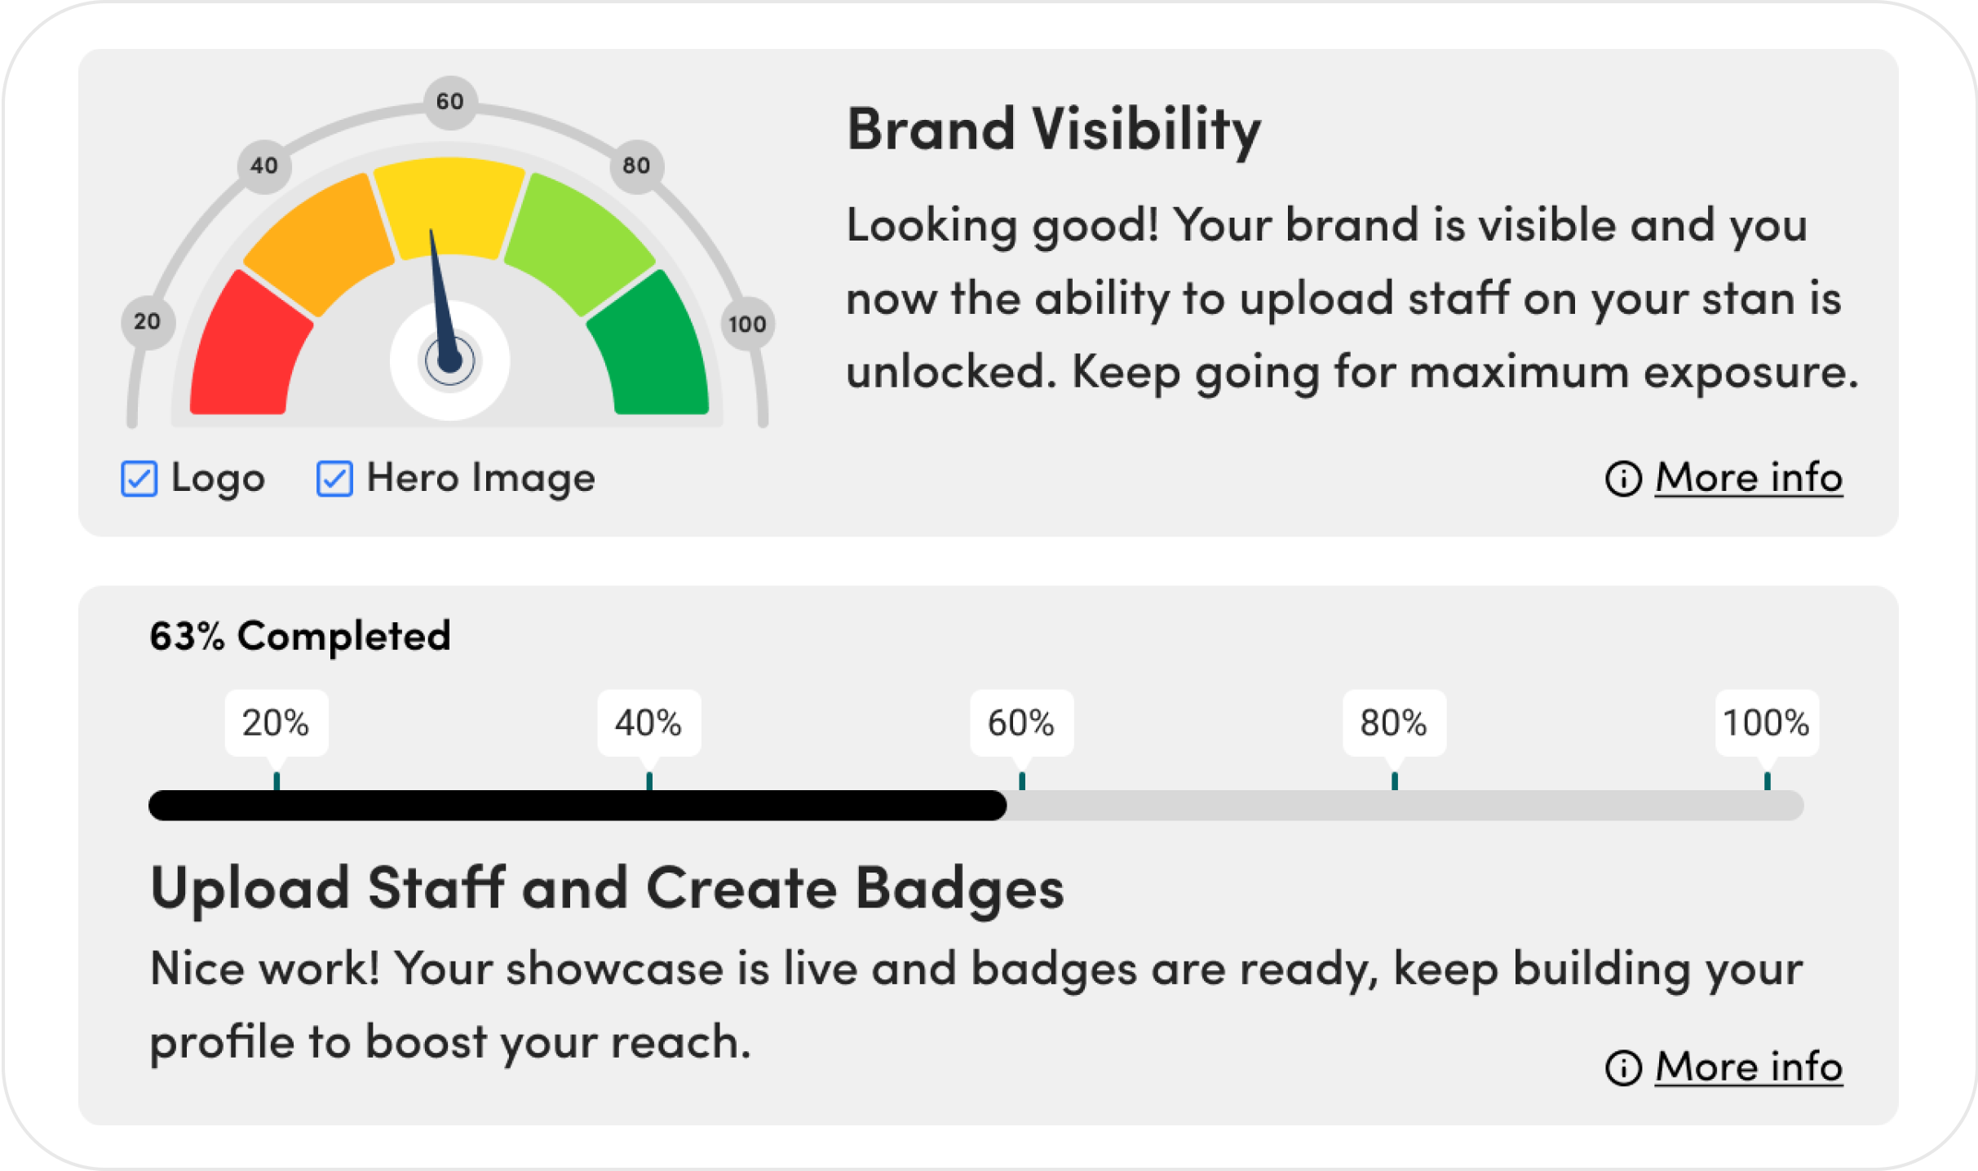Viewport: 1978px width, 1171px height.
Task: Click the black filled portion of progress bar
Action: point(577,806)
